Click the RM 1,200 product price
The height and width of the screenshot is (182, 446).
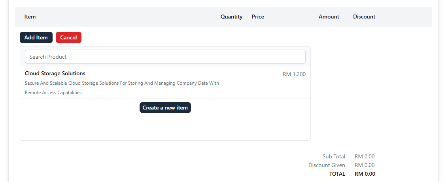click(294, 74)
